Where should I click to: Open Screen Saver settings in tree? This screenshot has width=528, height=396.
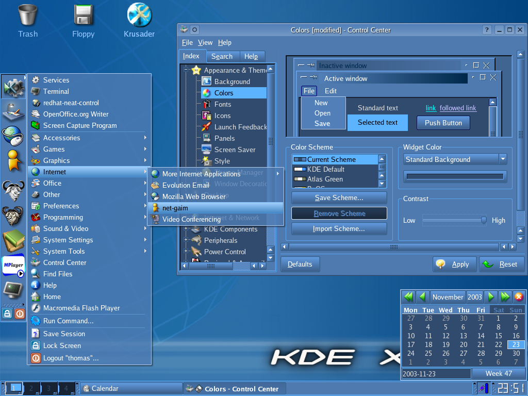tap(235, 150)
